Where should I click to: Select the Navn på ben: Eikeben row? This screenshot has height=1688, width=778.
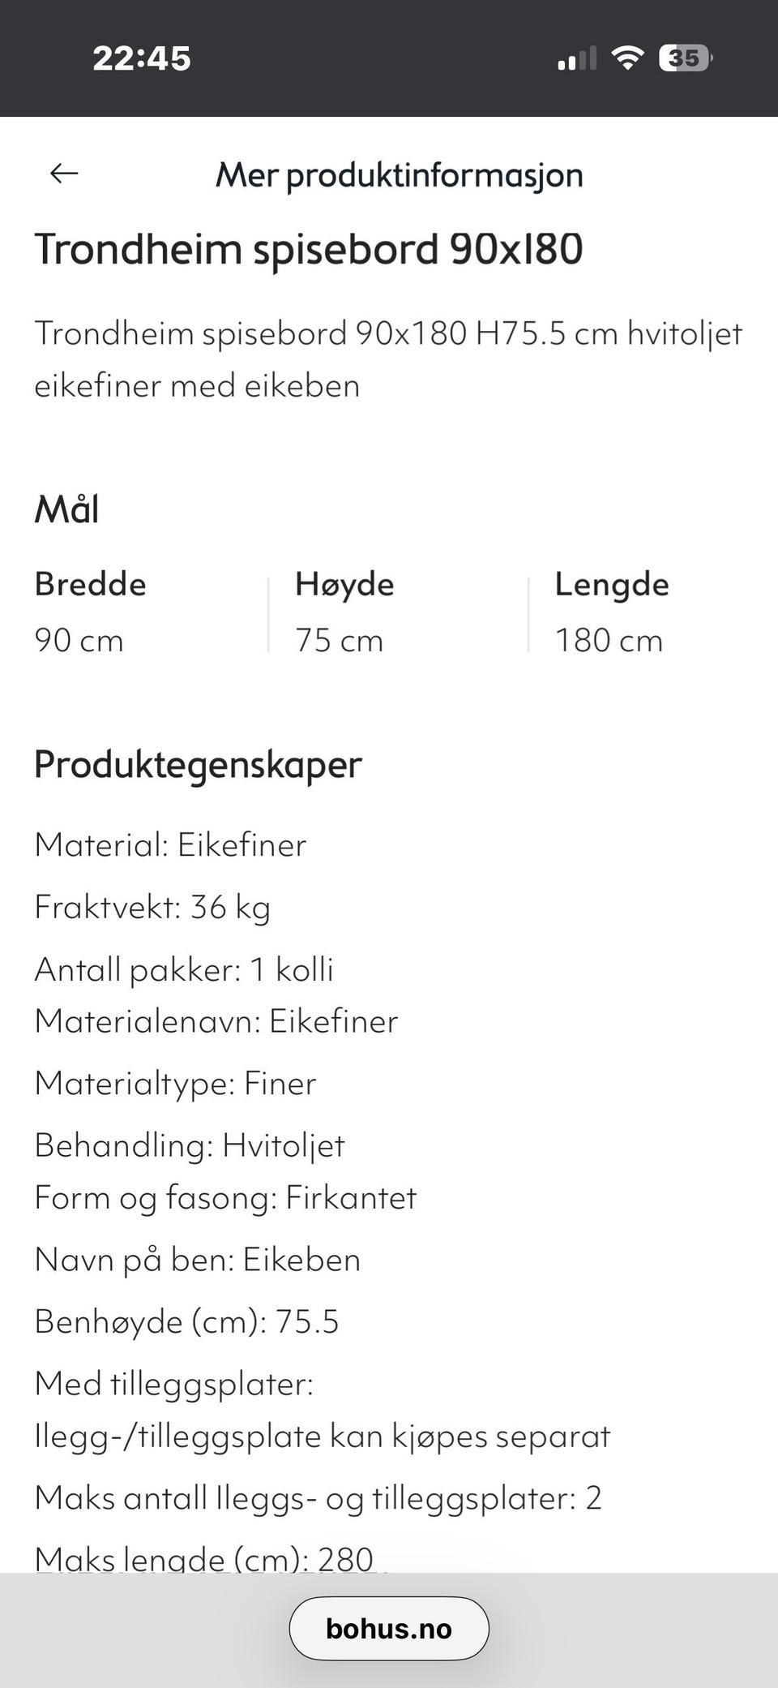pos(197,1259)
